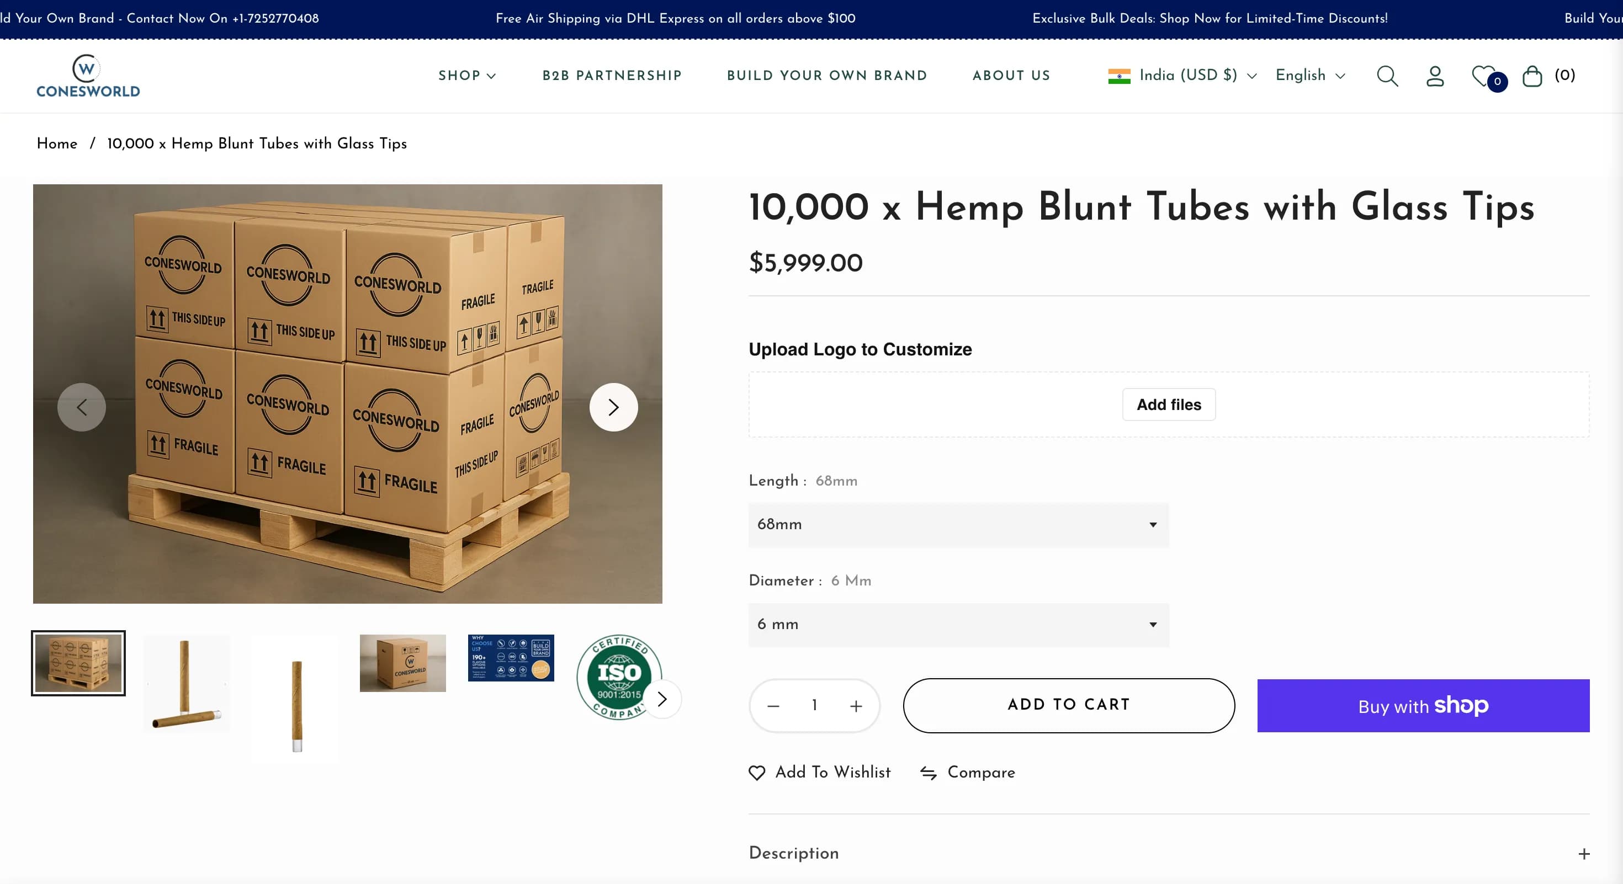Open the wishlist heart icon in header
1623x884 pixels.
pos(1485,76)
